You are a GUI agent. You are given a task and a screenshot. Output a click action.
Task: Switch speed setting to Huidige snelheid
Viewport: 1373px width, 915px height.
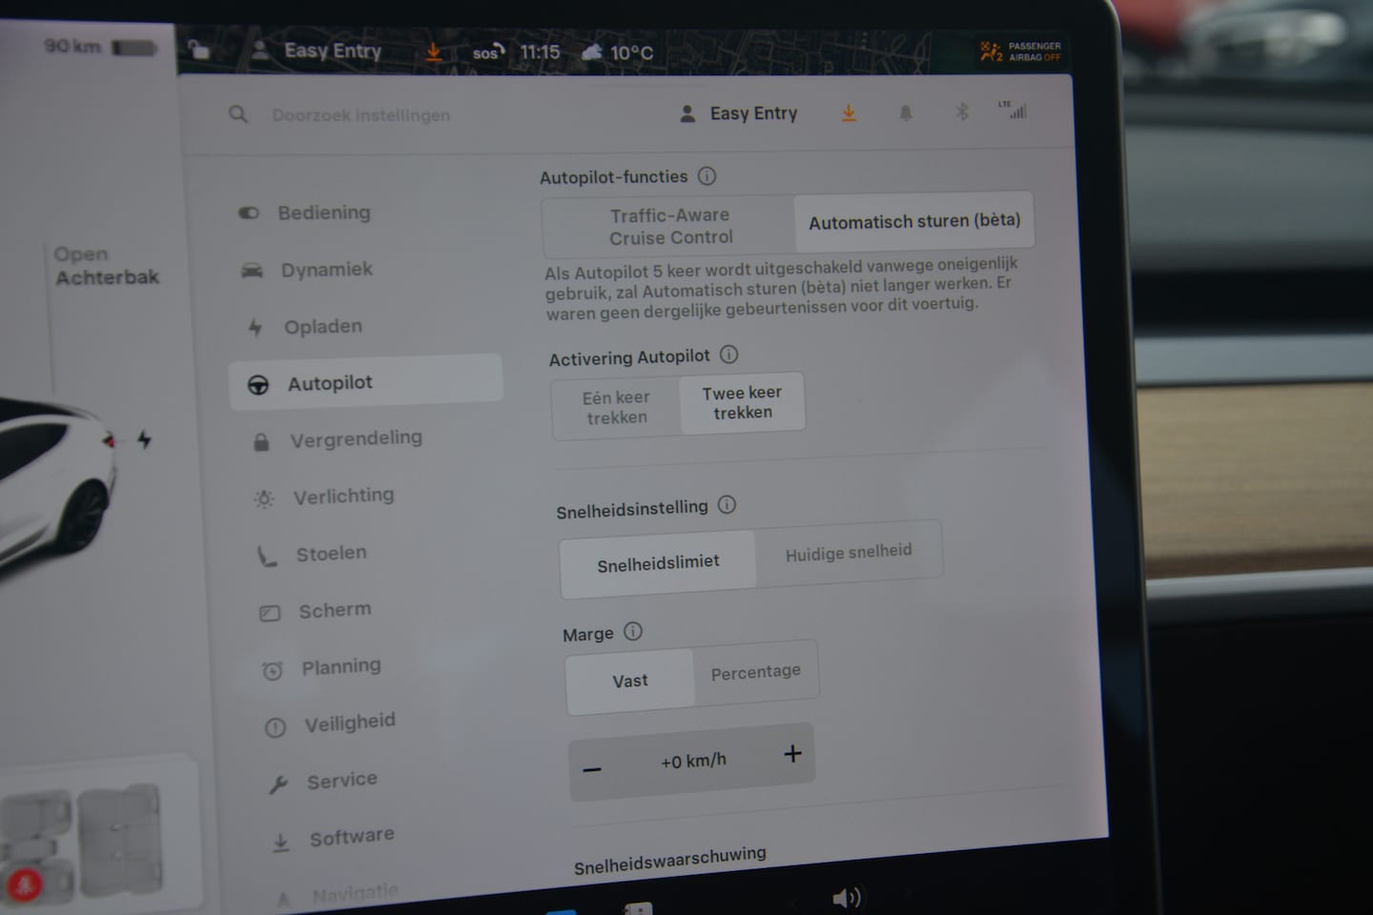(848, 553)
